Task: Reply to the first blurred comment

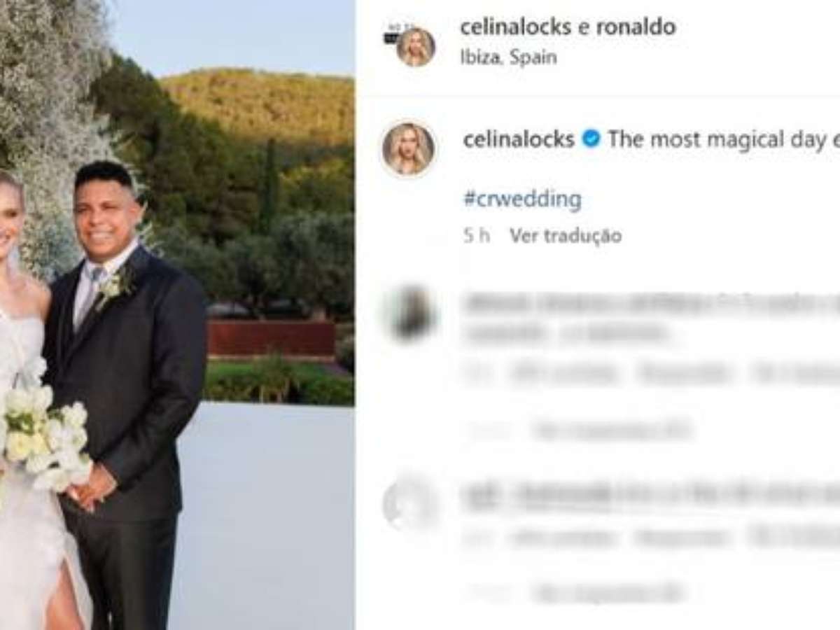Action: coord(685,374)
